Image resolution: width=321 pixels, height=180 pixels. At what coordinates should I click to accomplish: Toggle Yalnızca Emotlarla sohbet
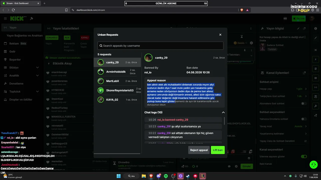point(304,119)
